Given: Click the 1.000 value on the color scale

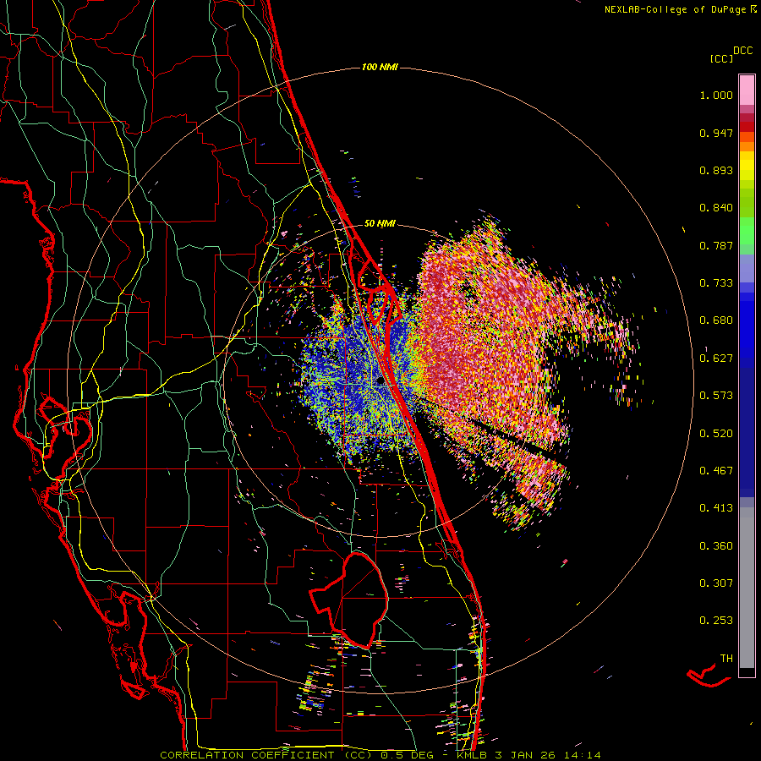Looking at the screenshot, I should pos(716,95).
